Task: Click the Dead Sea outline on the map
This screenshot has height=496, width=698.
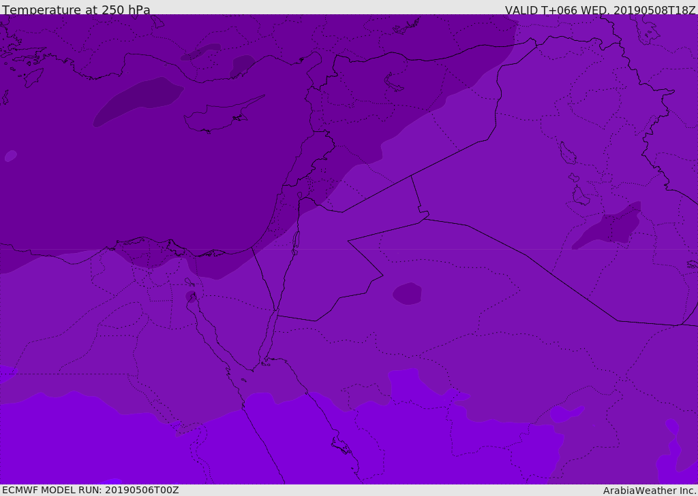Action: [x=296, y=240]
